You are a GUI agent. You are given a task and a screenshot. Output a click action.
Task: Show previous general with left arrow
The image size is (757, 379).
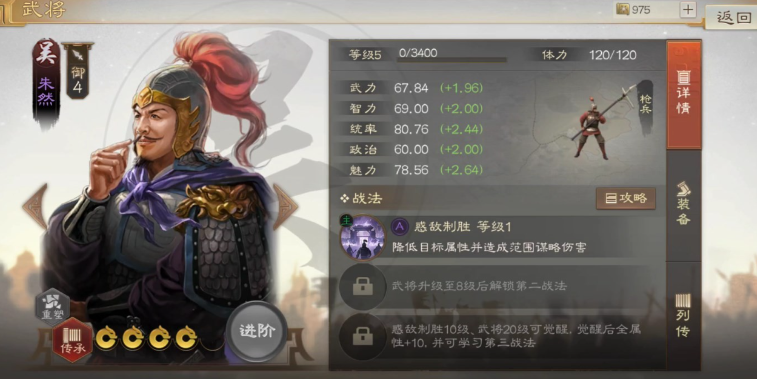[x=35, y=206]
